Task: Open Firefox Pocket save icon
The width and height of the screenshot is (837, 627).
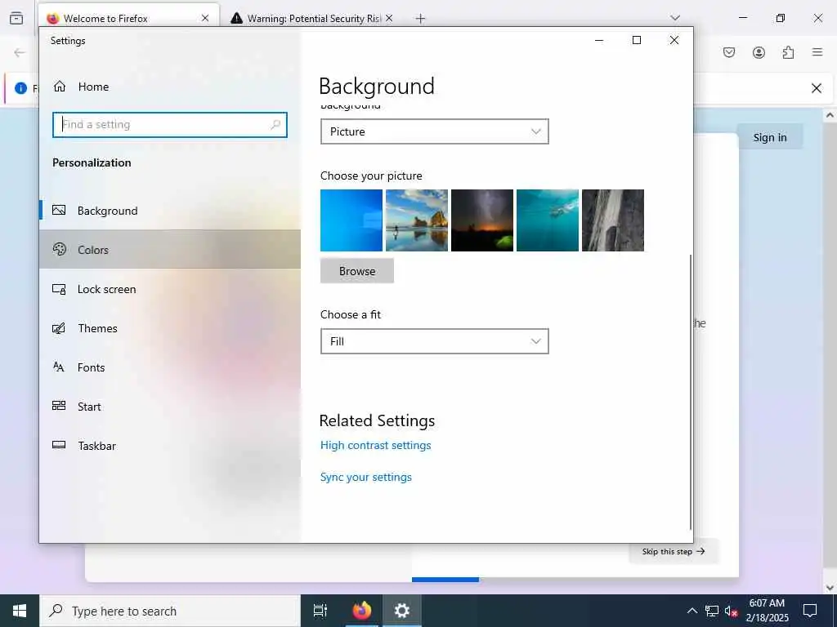Action: [729, 52]
